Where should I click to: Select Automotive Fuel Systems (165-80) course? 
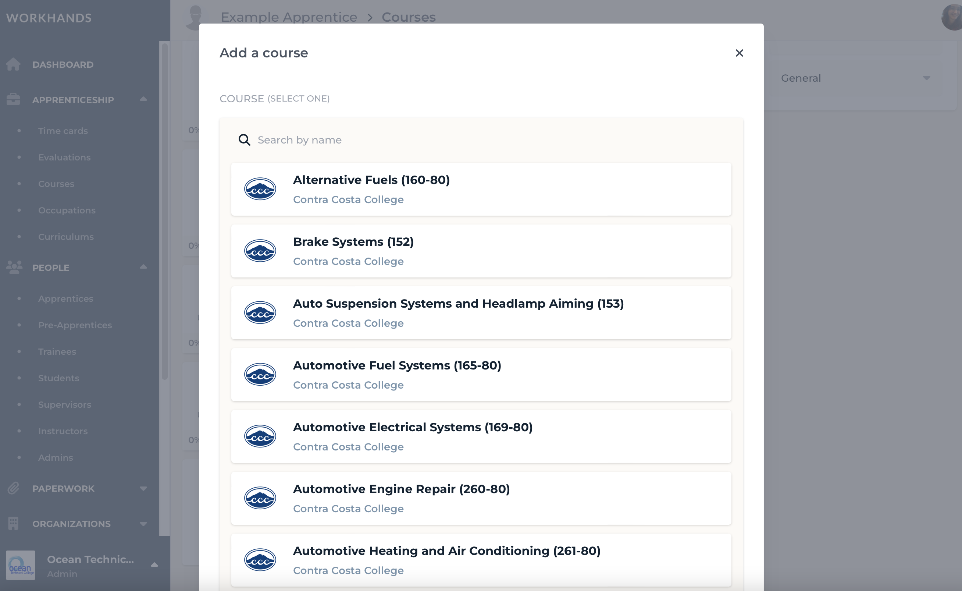point(481,375)
